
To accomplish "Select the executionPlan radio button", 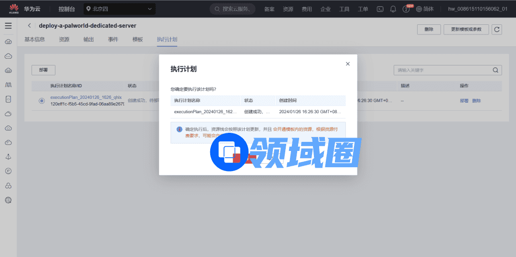I will pyautogui.click(x=42, y=101).
